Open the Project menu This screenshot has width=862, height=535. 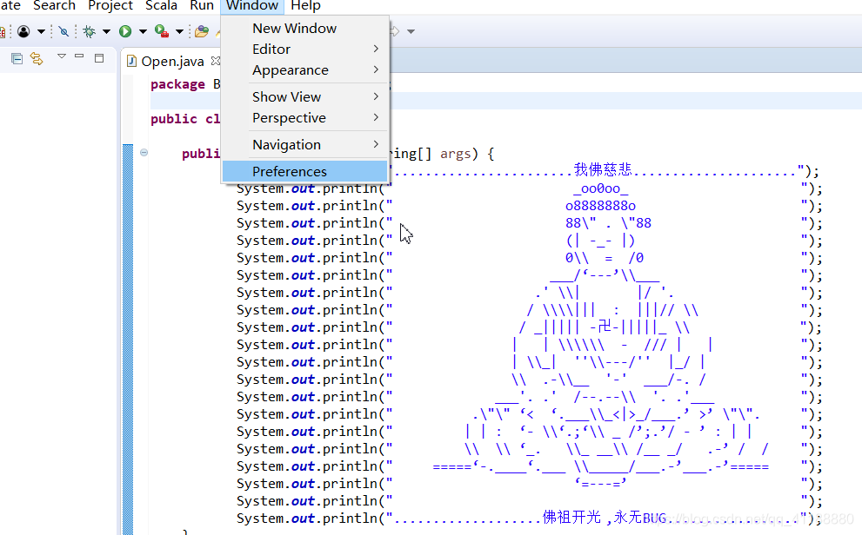[x=110, y=6]
